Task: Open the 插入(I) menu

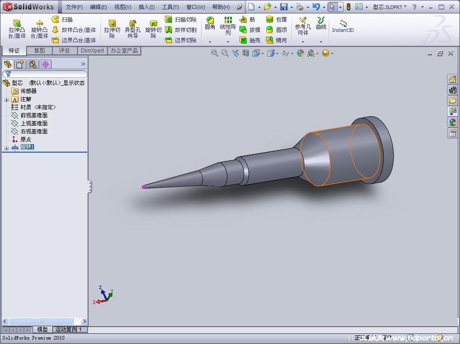Action: click(x=147, y=7)
